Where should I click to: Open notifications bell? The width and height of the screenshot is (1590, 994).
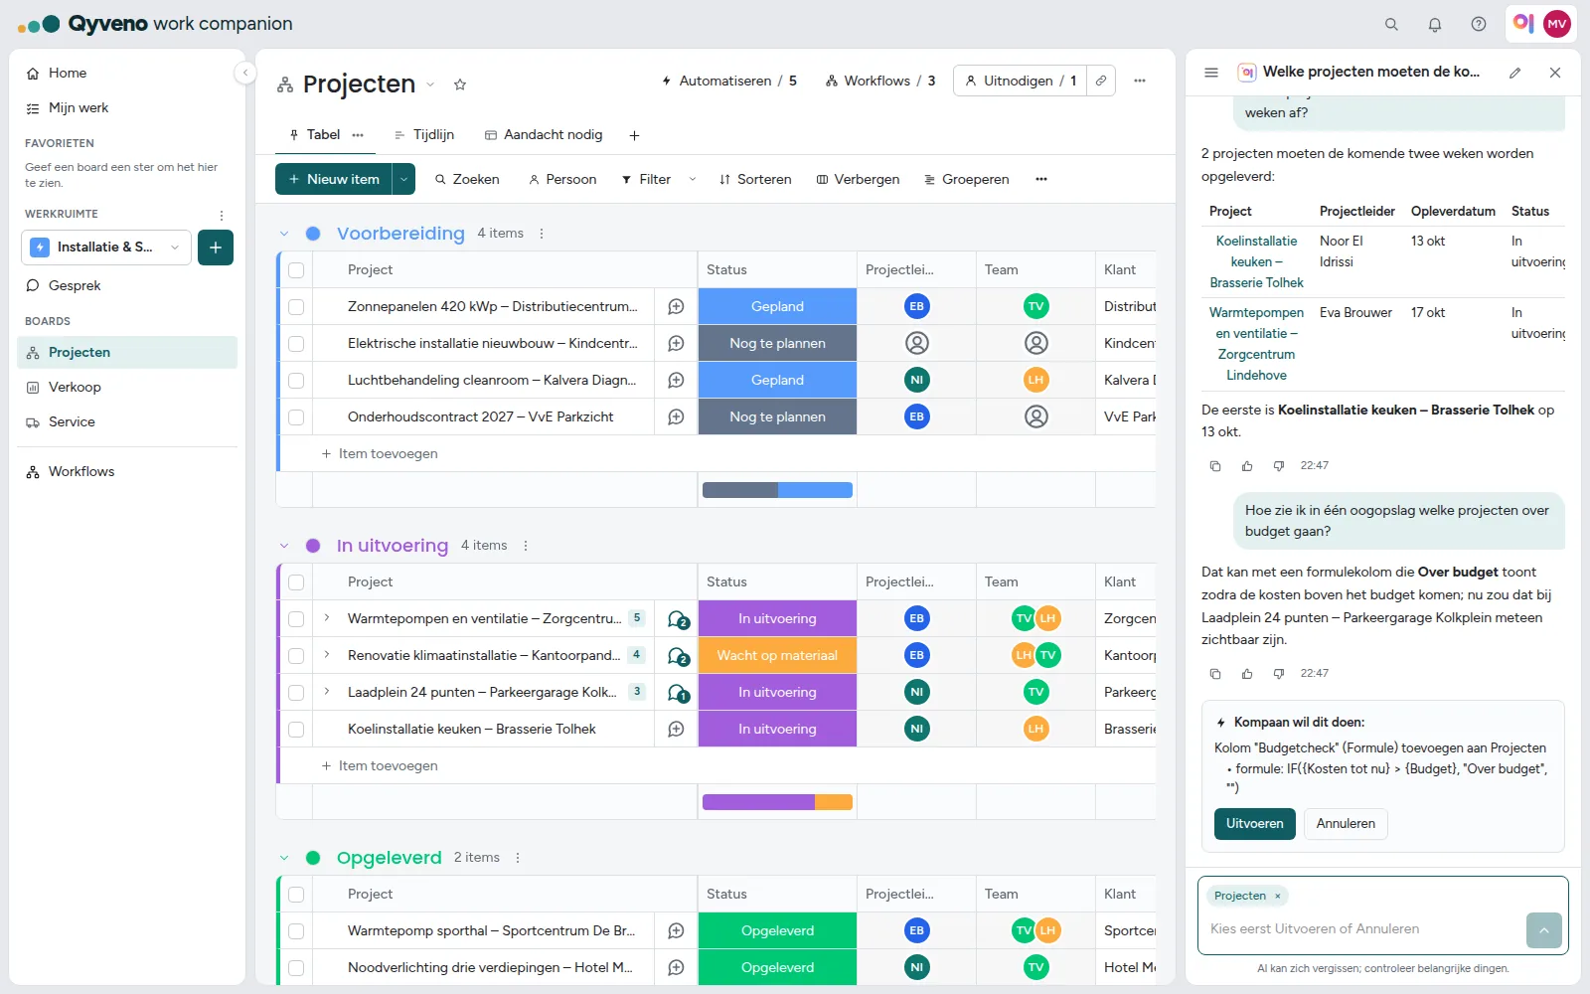pyautogui.click(x=1435, y=24)
